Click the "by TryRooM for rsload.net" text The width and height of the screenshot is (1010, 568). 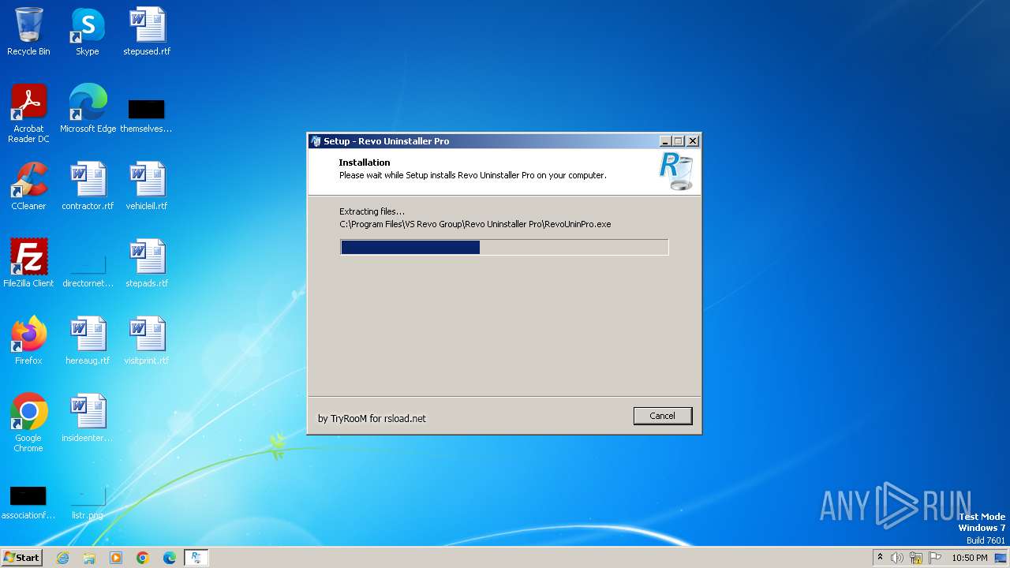click(372, 418)
